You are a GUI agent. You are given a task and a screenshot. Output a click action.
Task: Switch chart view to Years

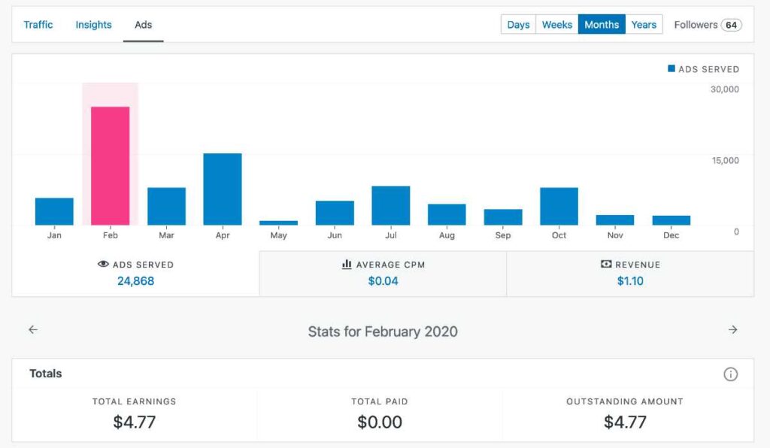point(644,25)
